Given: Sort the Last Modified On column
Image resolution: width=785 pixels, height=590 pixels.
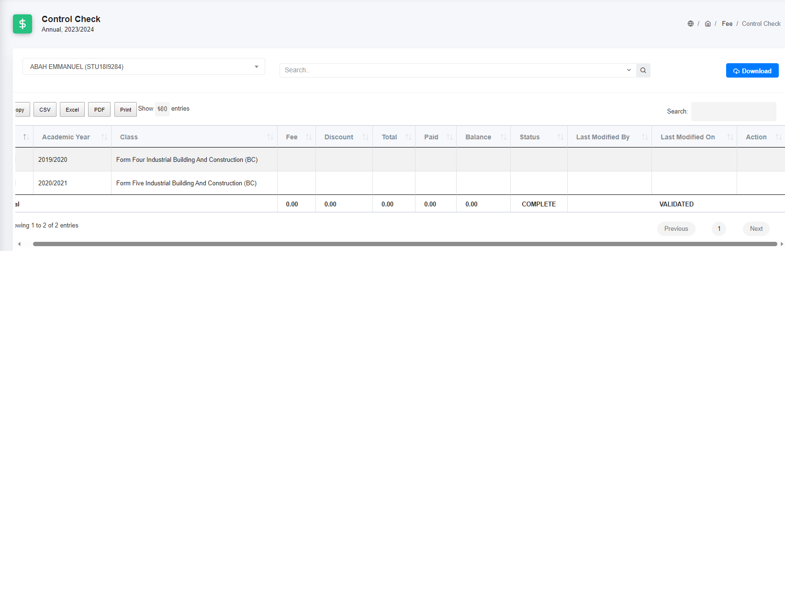Looking at the screenshot, I should pyautogui.click(x=729, y=136).
